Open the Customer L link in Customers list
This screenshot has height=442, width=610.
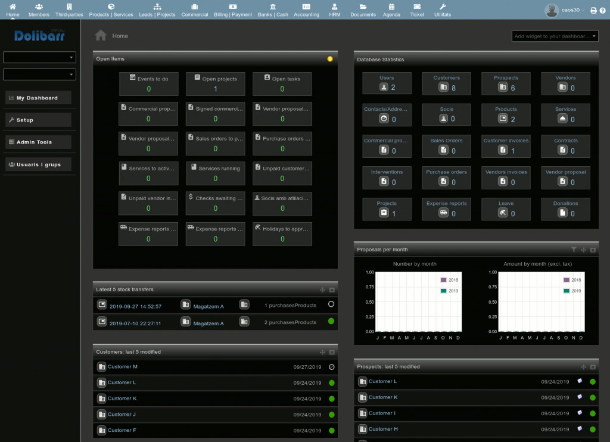[x=122, y=382]
